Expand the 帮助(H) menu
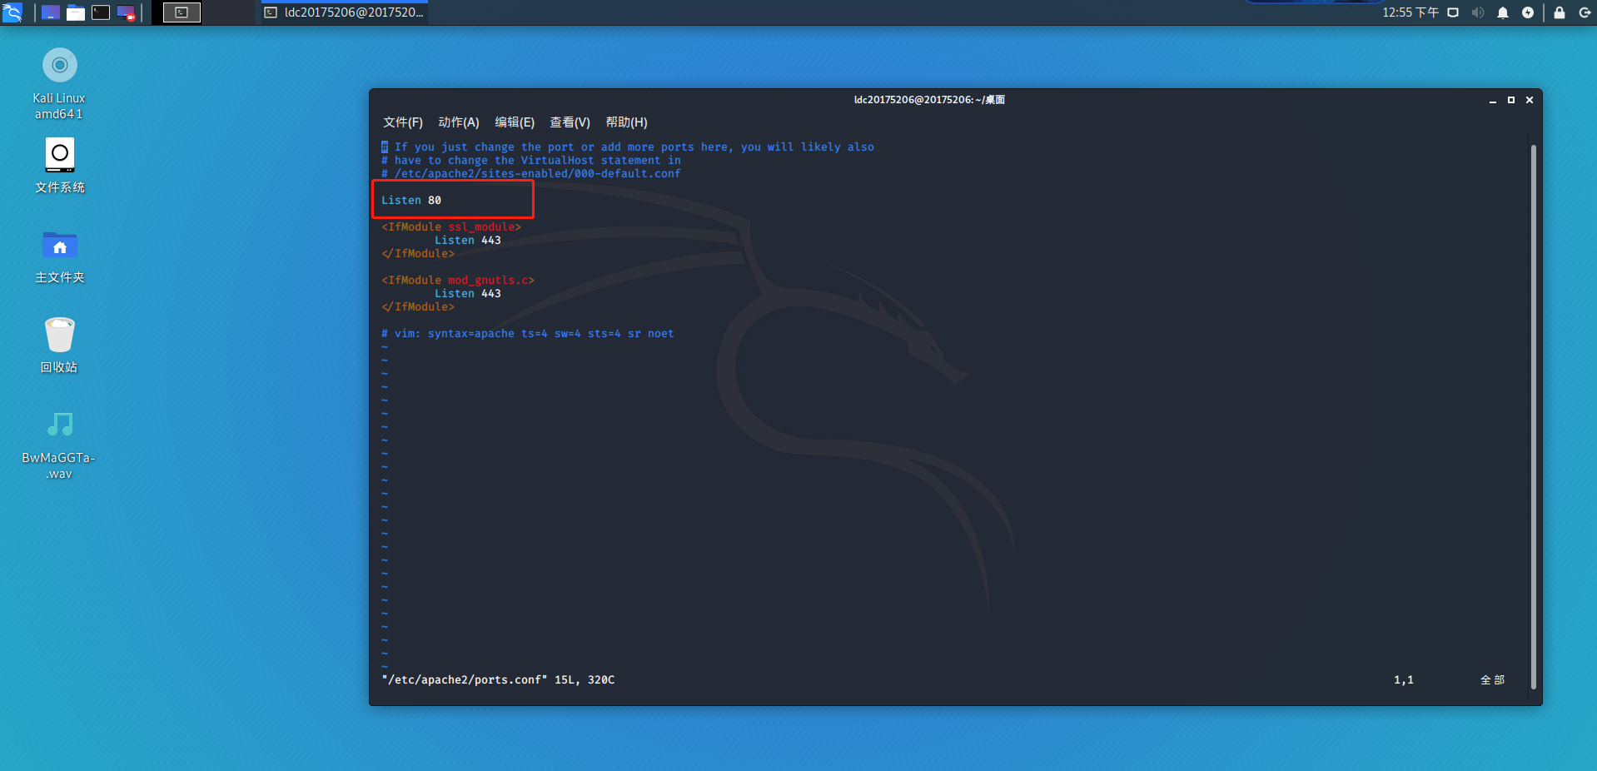This screenshot has height=771, width=1597. click(626, 122)
